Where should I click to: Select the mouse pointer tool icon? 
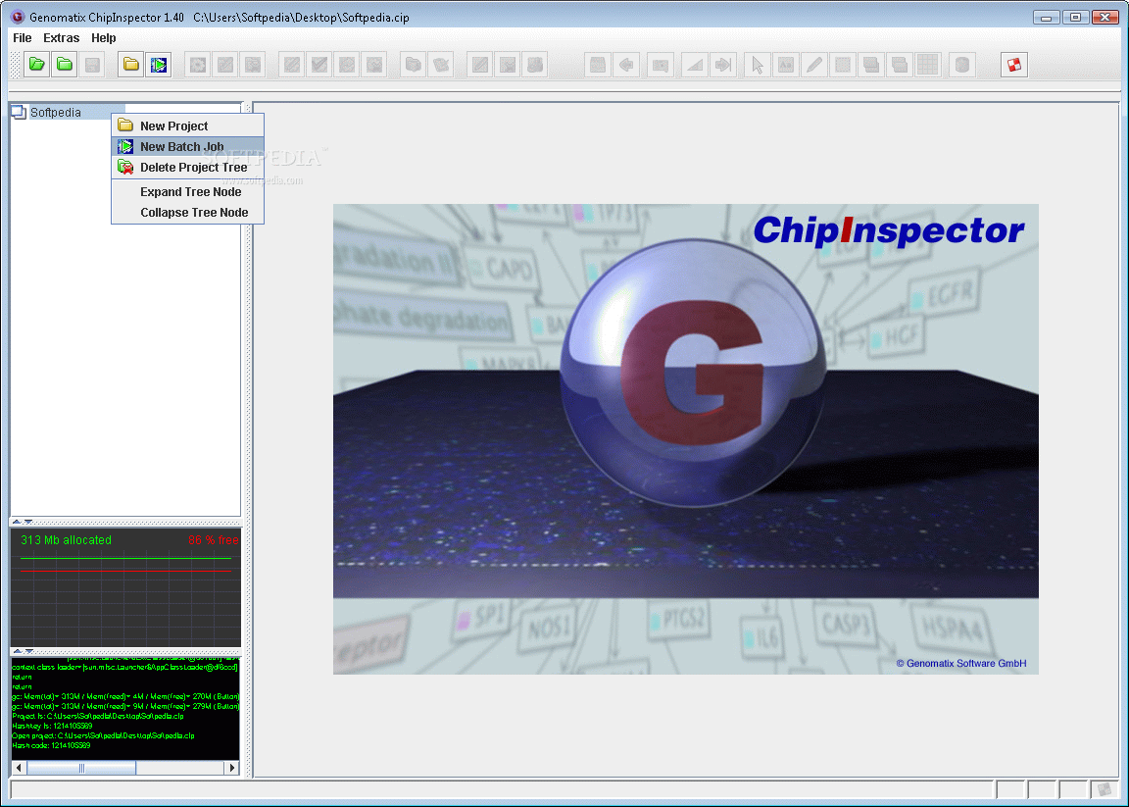[x=758, y=65]
